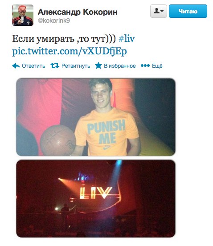Click the three dots more icon
The height and width of the screenshot is (246, 213).
pyautogui.click(x=145, y=66)
